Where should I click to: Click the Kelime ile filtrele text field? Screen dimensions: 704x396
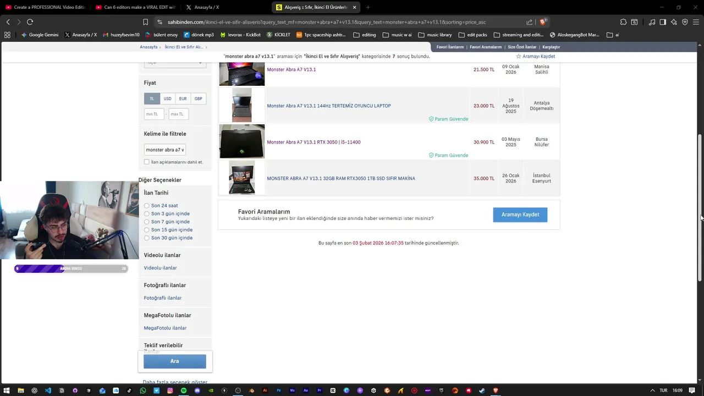pyautogui.click(x=164, y=150)
